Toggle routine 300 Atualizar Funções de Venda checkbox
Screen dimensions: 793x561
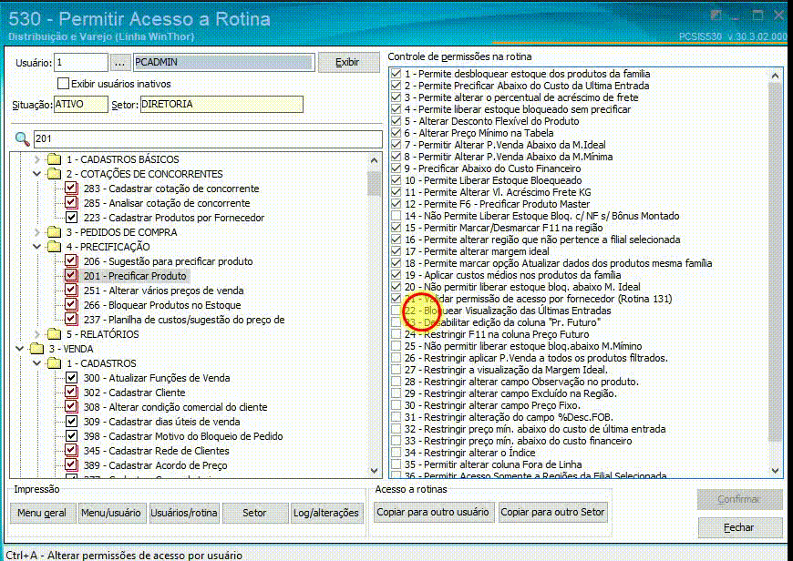(71, 378)
